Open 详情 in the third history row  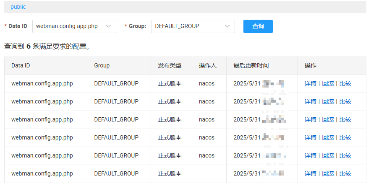311,119
